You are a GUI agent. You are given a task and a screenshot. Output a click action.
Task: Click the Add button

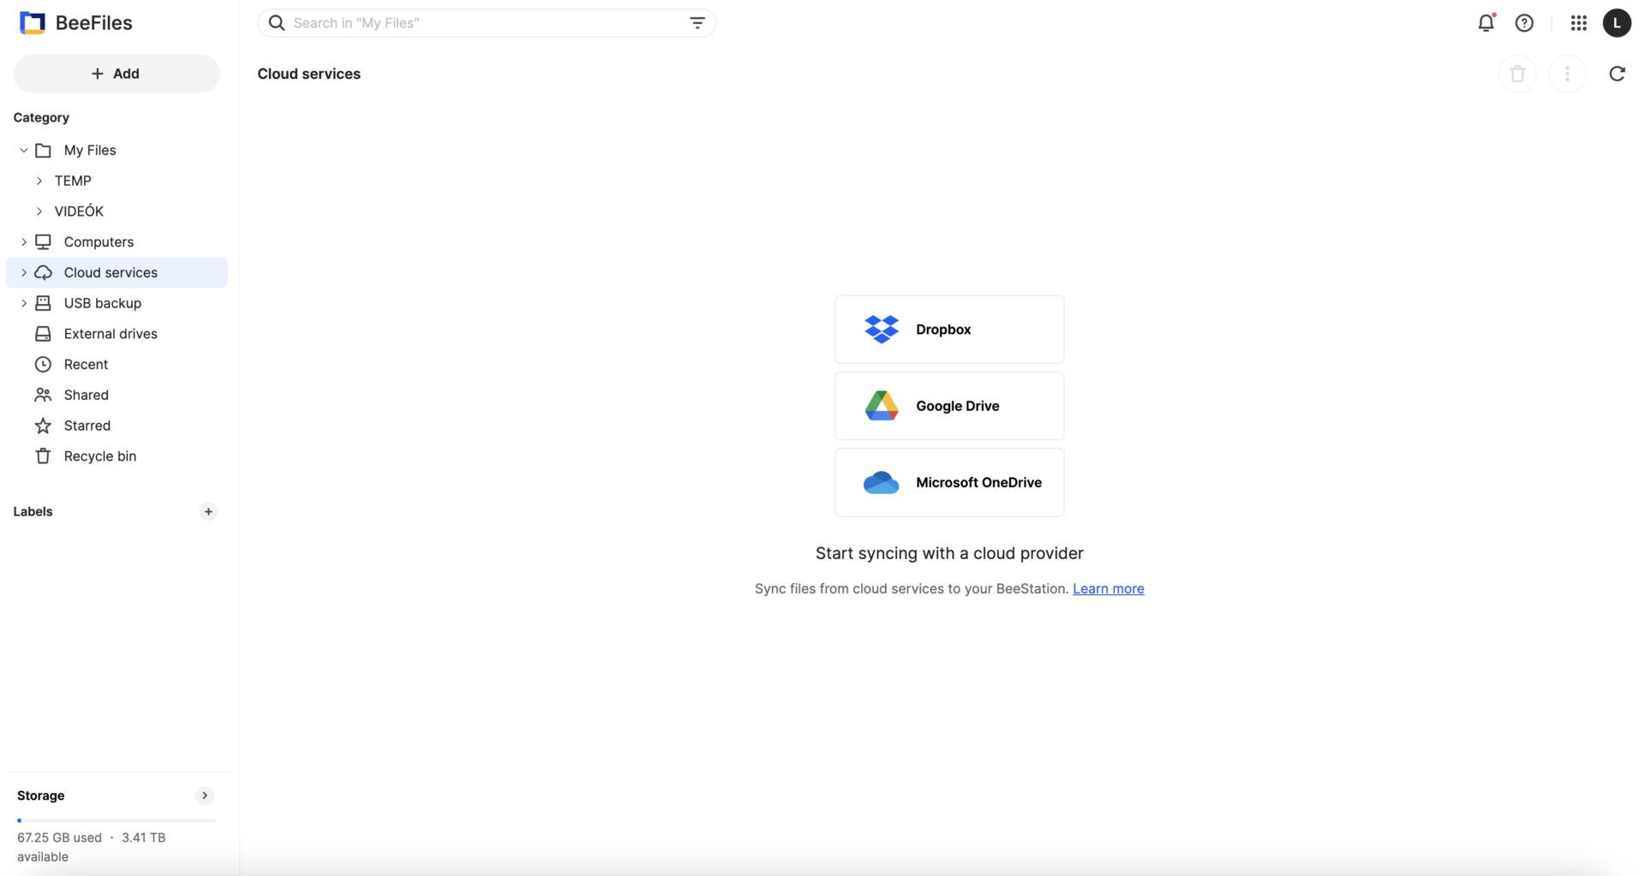pyautogui.click(x=117, y=74)
